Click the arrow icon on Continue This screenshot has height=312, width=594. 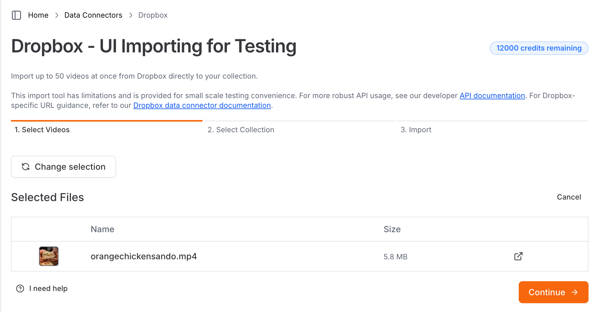click(575, 292)
